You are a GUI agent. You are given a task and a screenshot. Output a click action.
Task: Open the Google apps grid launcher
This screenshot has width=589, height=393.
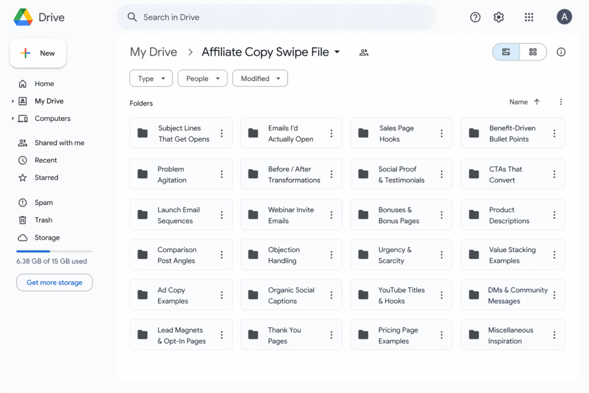pyautogui.click(x=529, y=17)
